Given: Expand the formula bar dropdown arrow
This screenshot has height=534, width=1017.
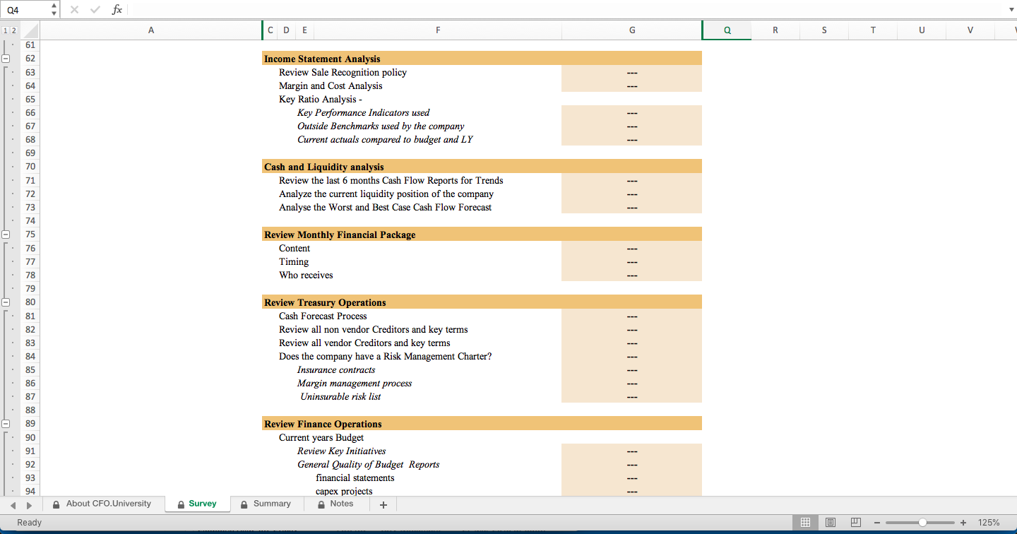Looking at the screenshot, I should 1011,10.
